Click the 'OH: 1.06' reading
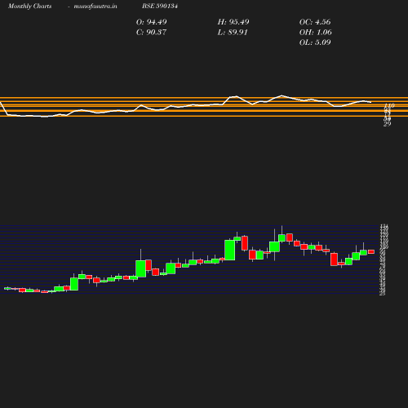This screenshot has height=408, width=408. coord(316,32)
